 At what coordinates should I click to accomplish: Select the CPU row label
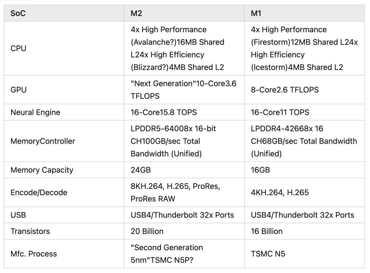click(x=18, y=48)
